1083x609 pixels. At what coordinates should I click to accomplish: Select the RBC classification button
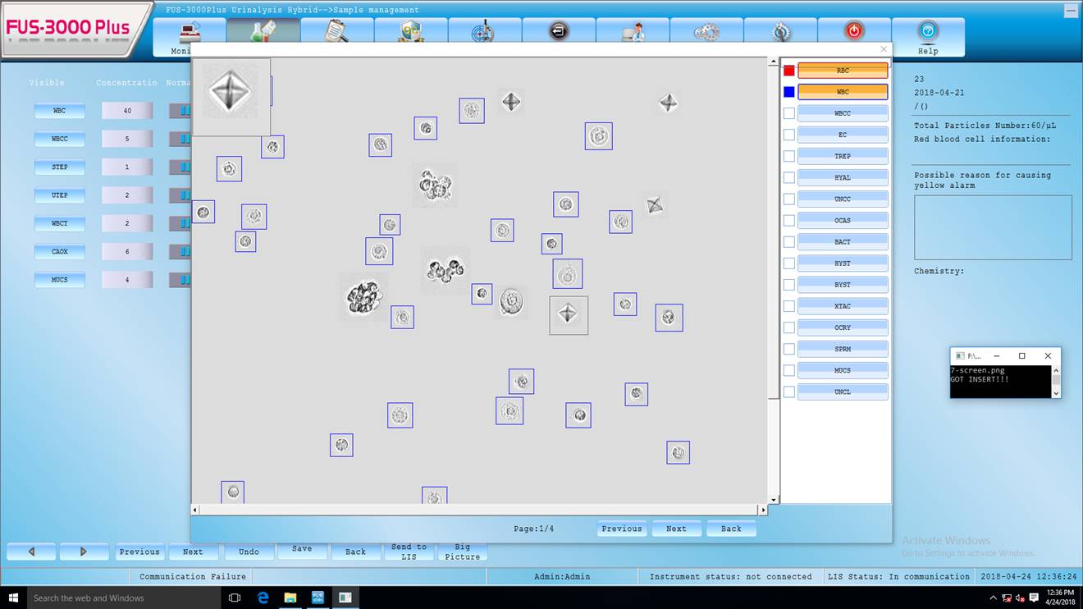coord(843,71)
